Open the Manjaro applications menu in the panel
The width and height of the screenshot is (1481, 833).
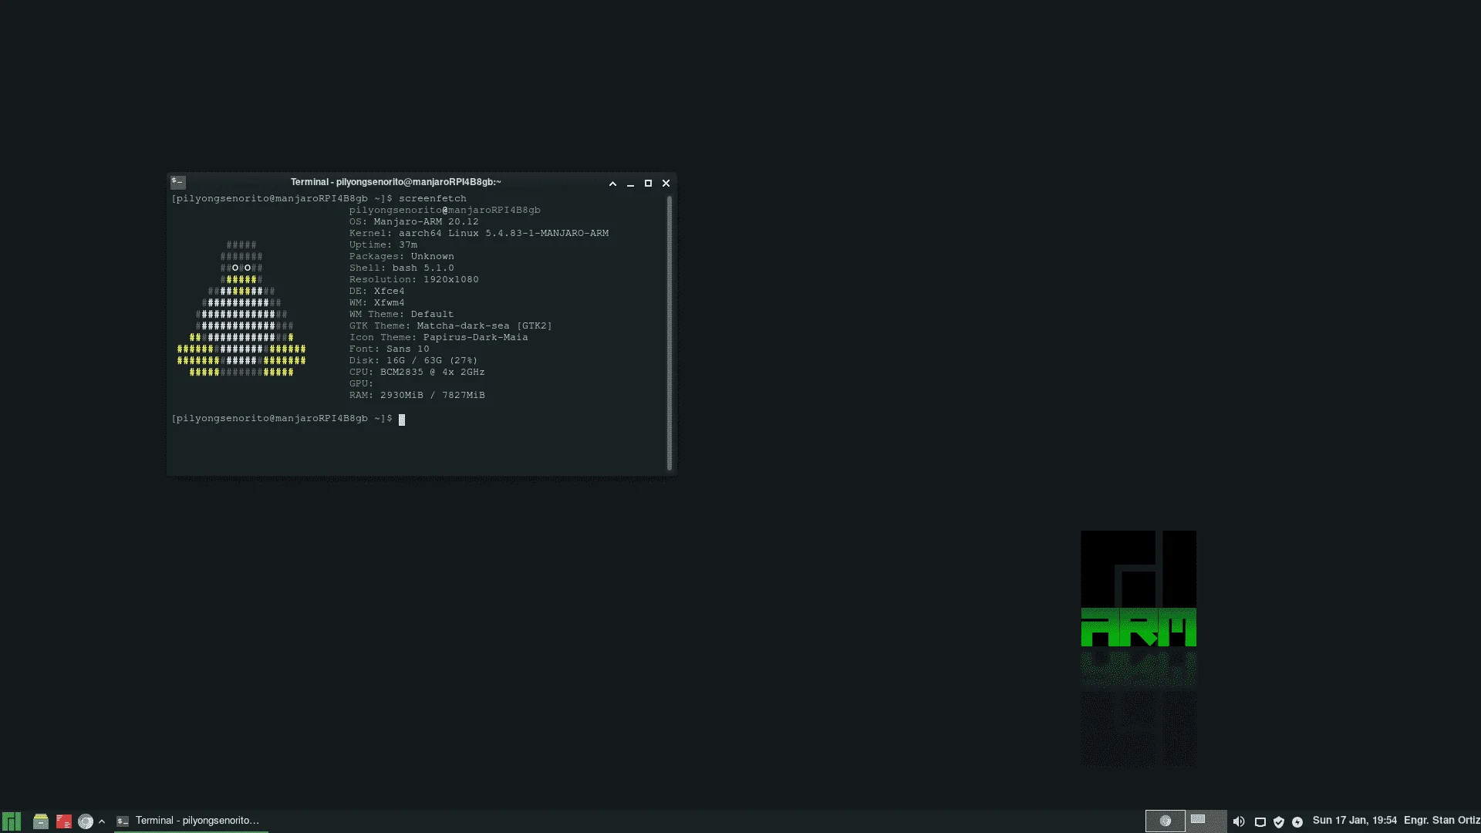pyautogui.click(x=12, y=821)
